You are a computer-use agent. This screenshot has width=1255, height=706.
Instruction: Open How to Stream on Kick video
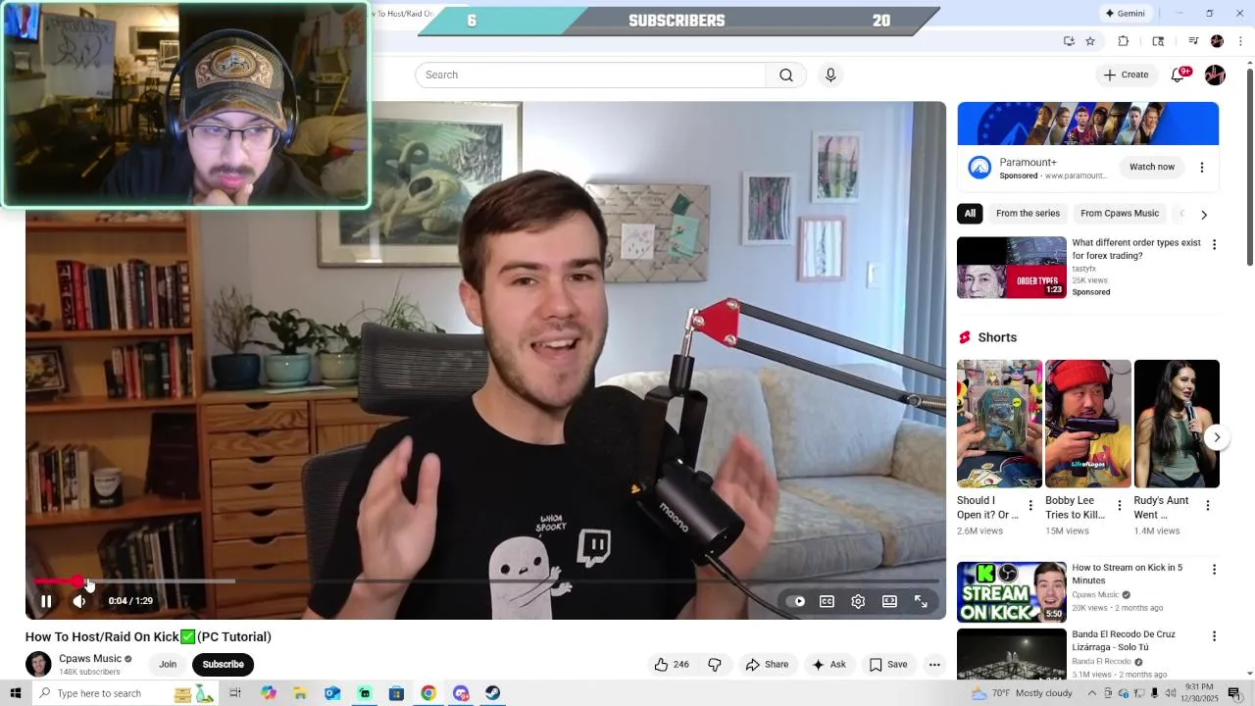coord(1012,591)
